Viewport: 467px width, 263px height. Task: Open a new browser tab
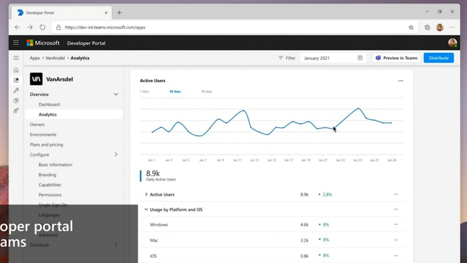[119, 13]
